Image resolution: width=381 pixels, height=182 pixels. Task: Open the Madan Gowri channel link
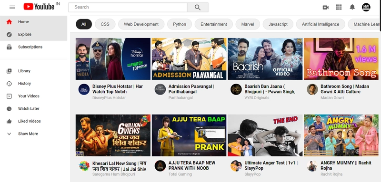pos(332,98)
